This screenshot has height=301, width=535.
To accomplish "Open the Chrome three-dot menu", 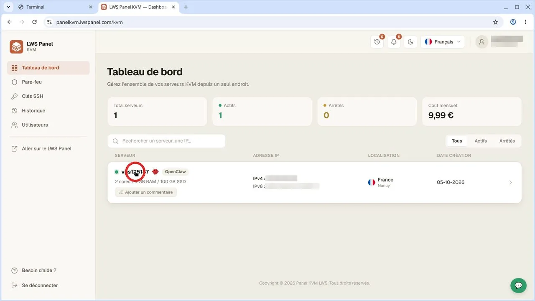I will pyautogui.click(x=525, y=22).
